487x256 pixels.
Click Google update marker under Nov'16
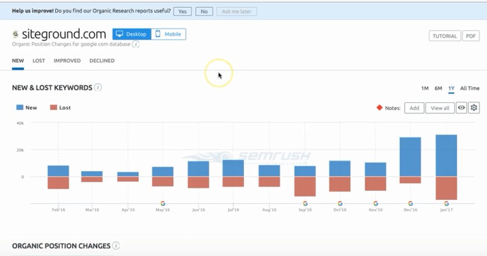click(376, 203)
